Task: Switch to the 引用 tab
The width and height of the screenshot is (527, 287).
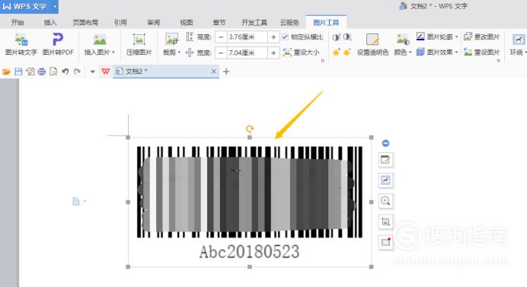Action: (x=120, y=23)
